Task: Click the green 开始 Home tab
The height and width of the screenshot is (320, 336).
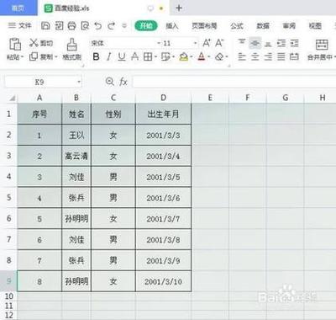Action: (x=146, y=26)
